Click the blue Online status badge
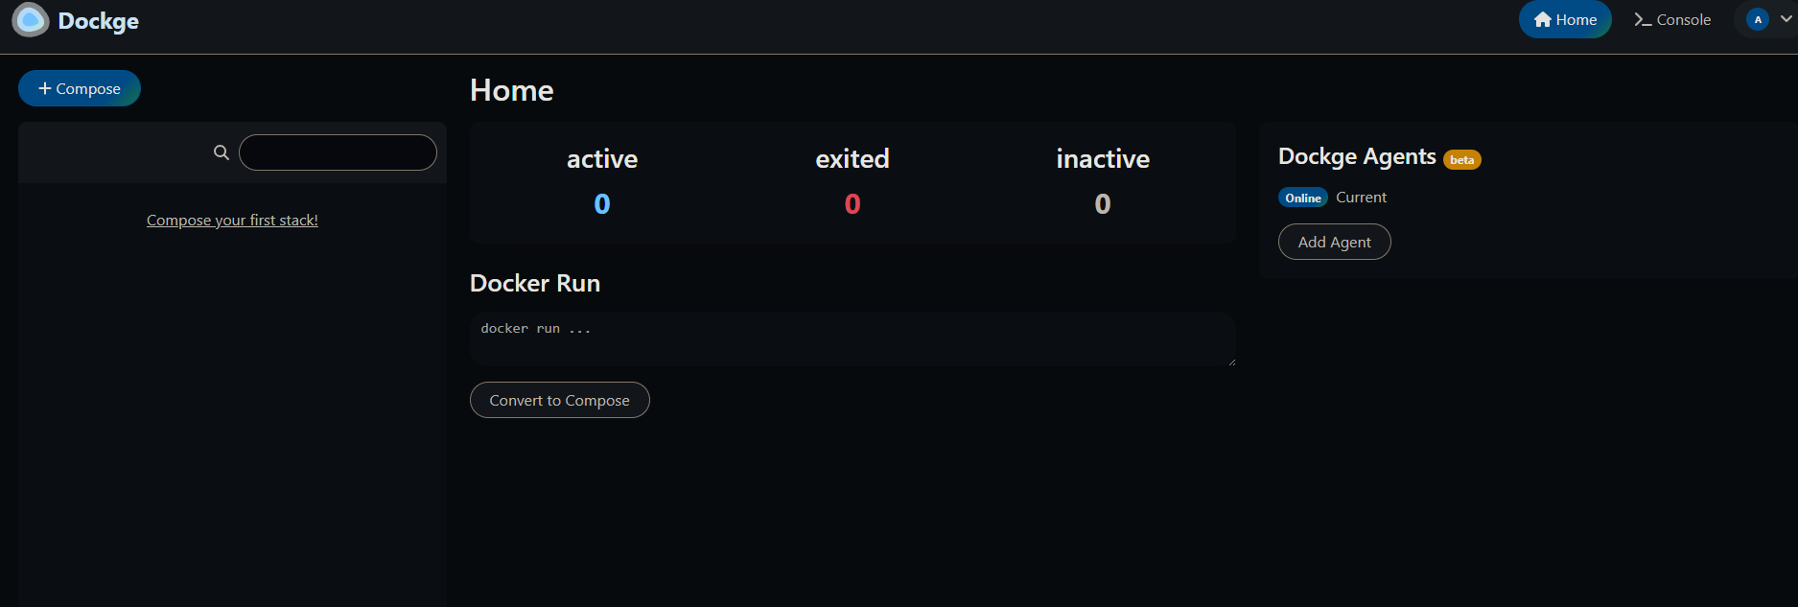This screenshot has width=1798, height=607. 1303,198
